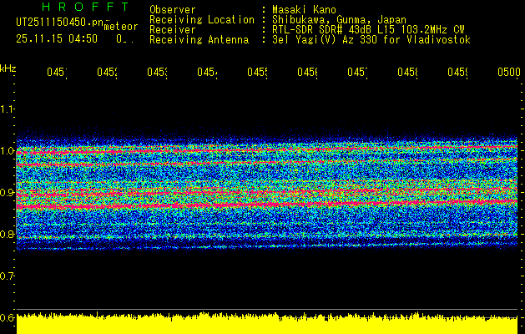The height and width of the screenshot is (334, 525).
Task: Click the Receiving Location label
Action: click(202, 20)
